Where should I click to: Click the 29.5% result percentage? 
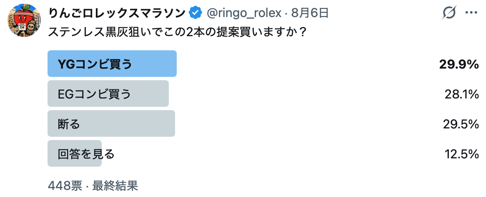click(461, 124)
